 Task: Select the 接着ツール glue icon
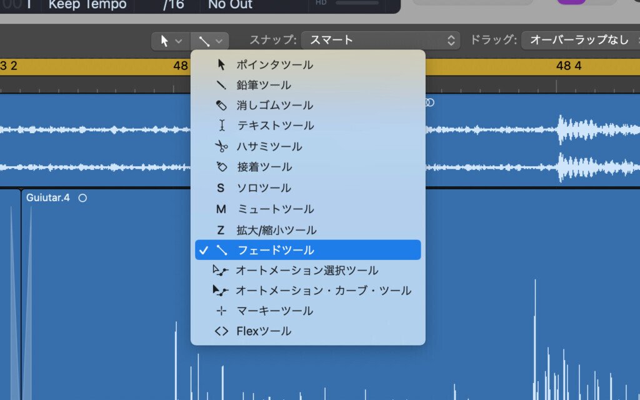[221, 166]
